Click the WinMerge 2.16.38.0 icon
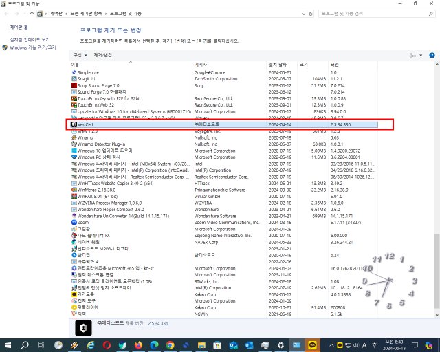 click(74, 190)
